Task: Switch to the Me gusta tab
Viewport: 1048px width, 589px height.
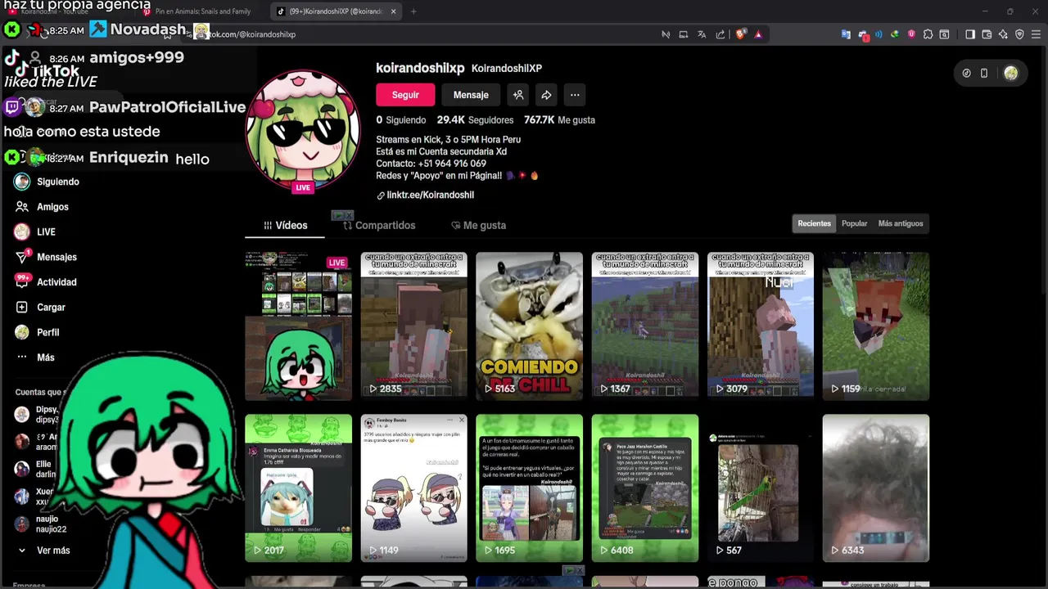Action: click(x=479, y=225)
